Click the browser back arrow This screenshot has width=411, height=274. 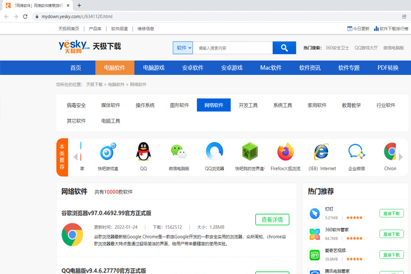pos(7,16)
